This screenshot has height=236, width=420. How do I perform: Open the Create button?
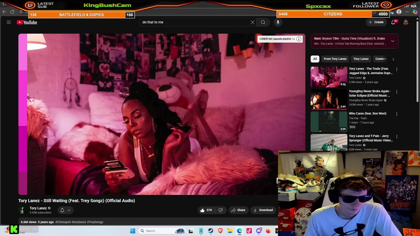[376, 22]
